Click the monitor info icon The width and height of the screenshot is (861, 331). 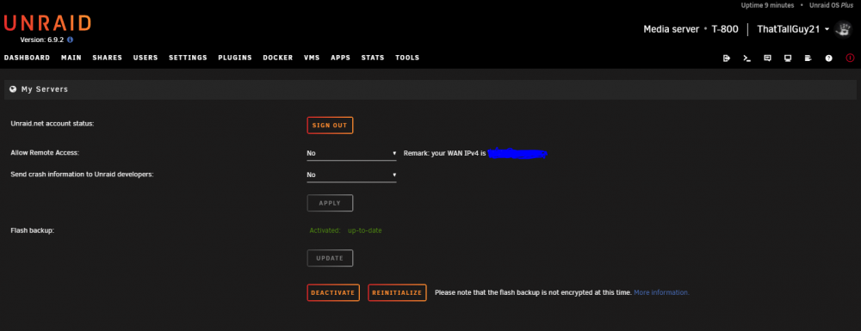pyautogui.click(x=788, y=58)
